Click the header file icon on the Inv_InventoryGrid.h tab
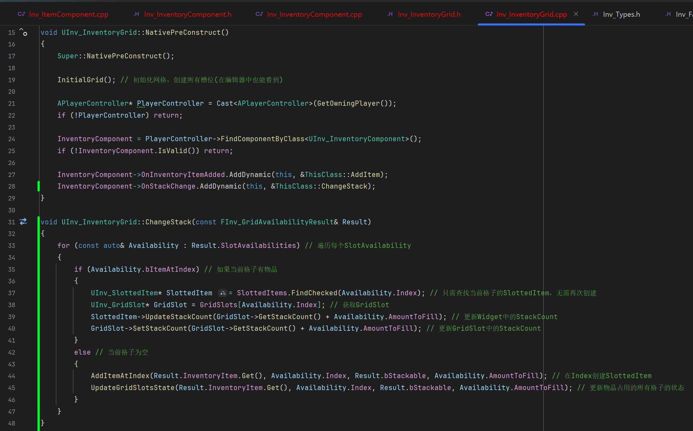Viewport: 693px width, 431px height. (390, 14)
